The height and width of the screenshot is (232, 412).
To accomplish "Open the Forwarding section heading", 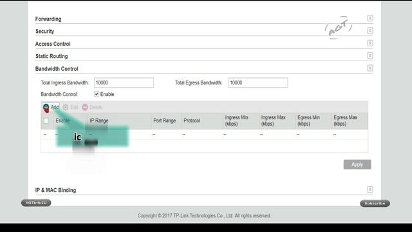I will [48, 19].
